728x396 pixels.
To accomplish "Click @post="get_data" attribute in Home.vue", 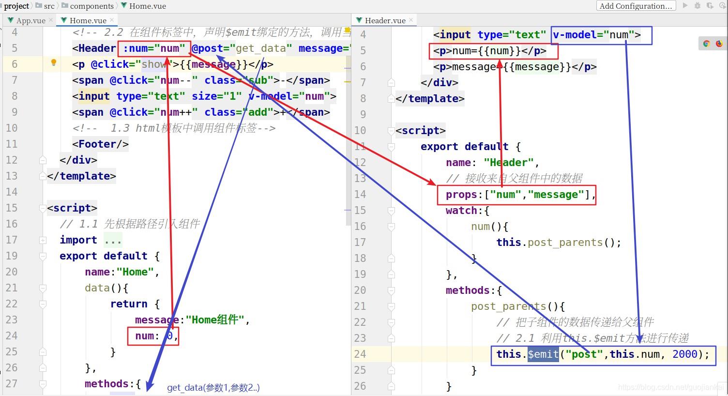I will tap(242, 48).
